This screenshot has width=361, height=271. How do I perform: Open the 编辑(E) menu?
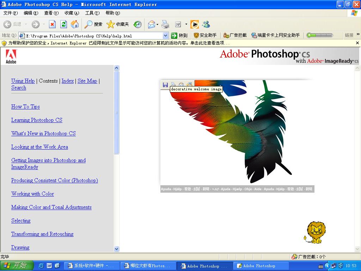point(31,13)
